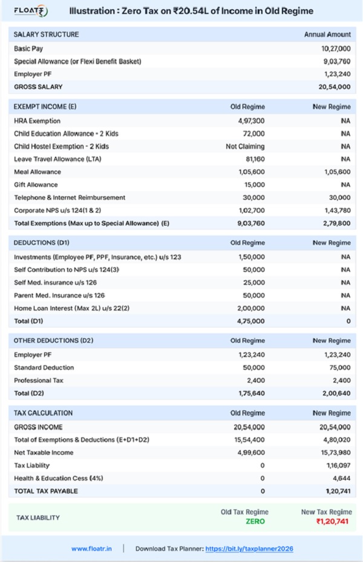
Task: Select the green ZERO old regime tax liability
Action: tap(255, 521)
